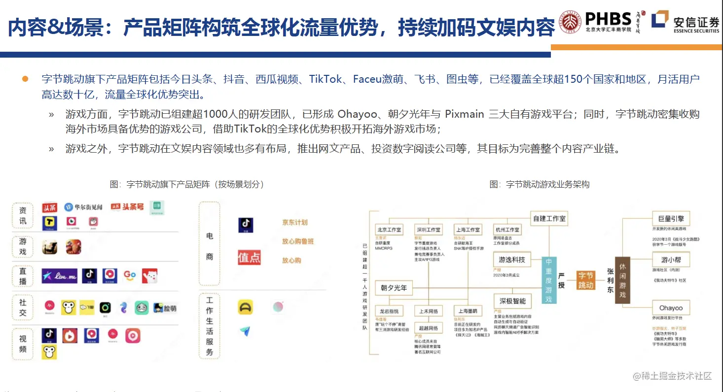Click the pink-teal gradient circle icon
Viewport: 723px width, 392px height.
(x=278, y=307)
